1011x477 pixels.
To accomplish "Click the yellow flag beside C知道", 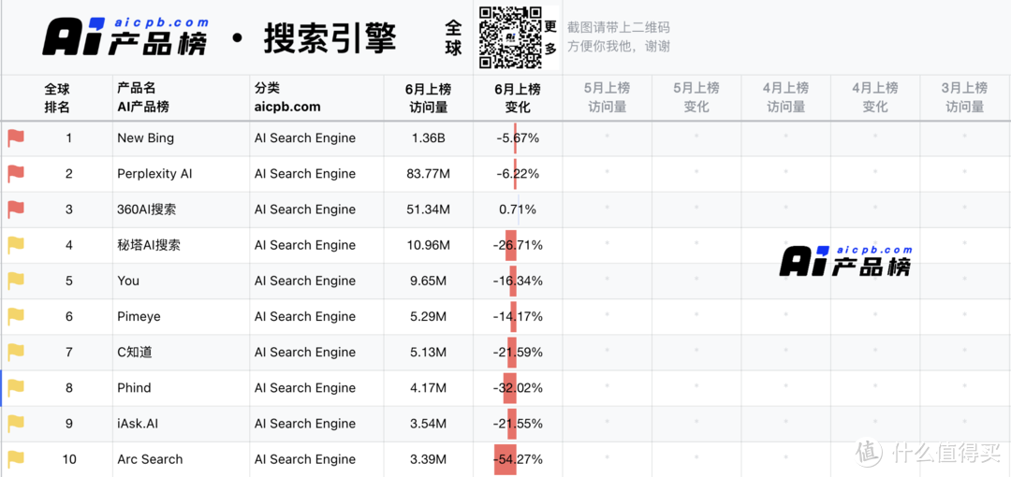I will [16, 352].
